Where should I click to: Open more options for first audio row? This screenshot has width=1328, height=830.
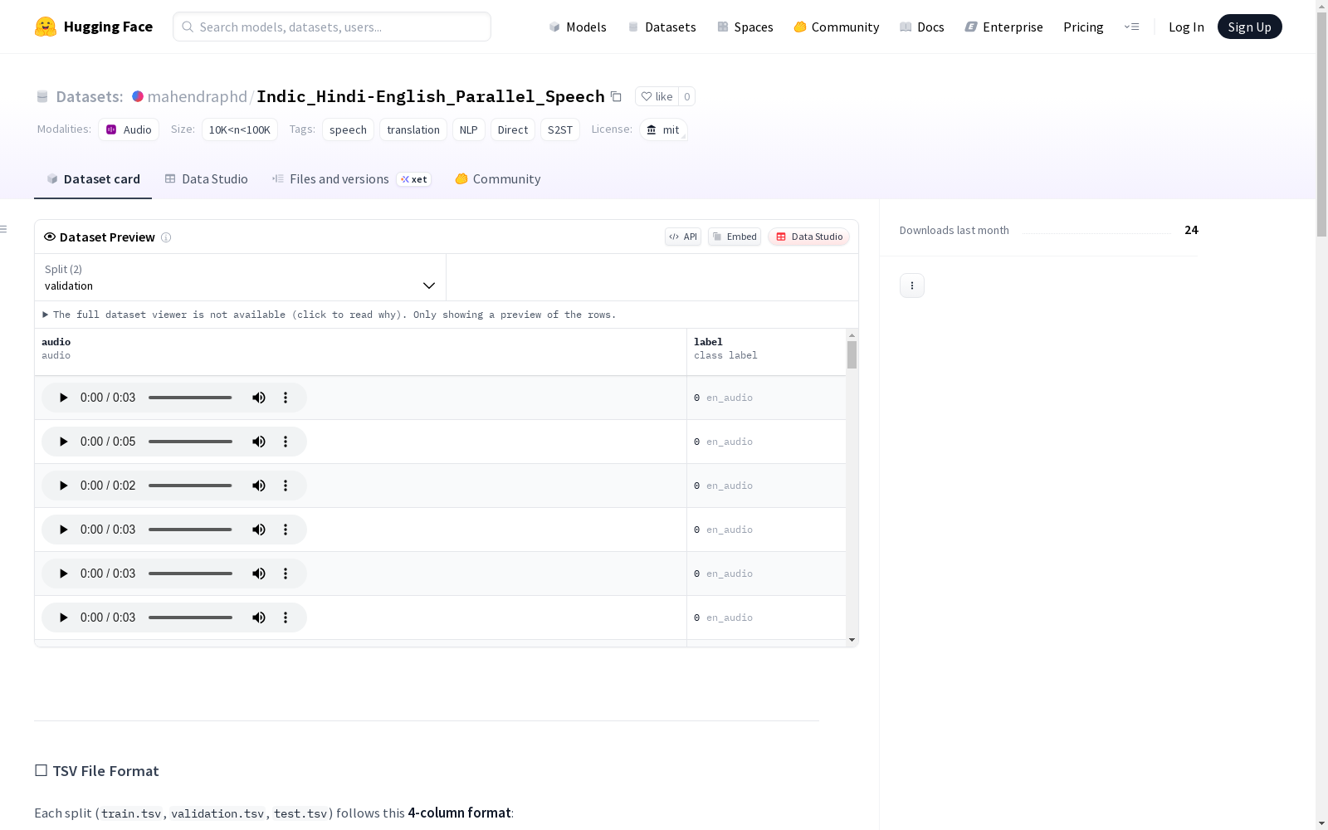click(286, 398)
